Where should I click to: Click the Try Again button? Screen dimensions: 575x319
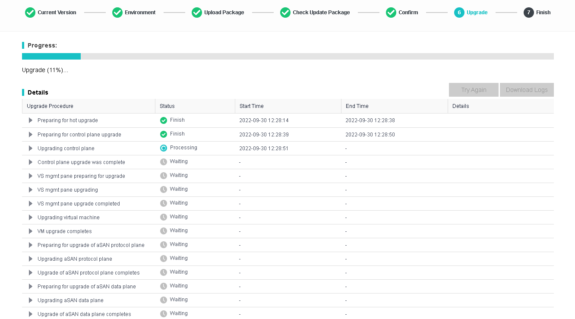[x=474, y=90]
